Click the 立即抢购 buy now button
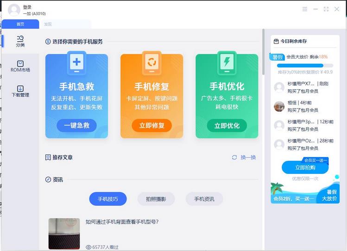This screenshot has width=347, height=251. [x=305, y=167]
